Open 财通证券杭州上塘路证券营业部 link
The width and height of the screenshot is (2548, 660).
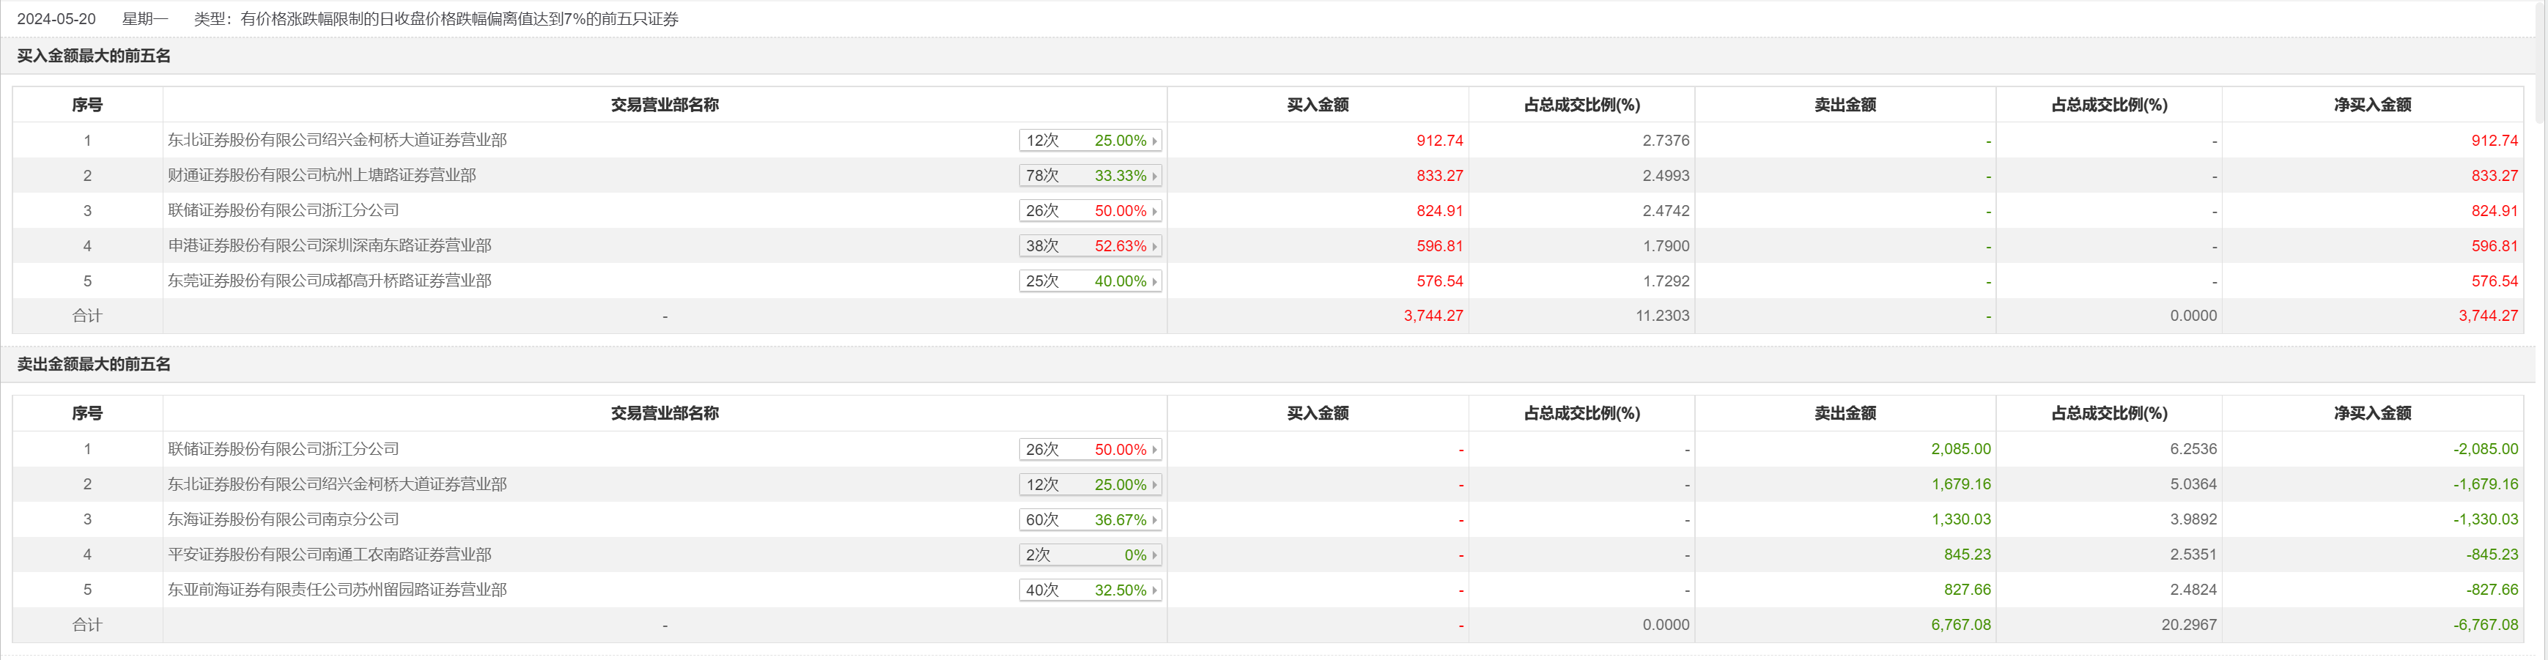coord(322,175)
